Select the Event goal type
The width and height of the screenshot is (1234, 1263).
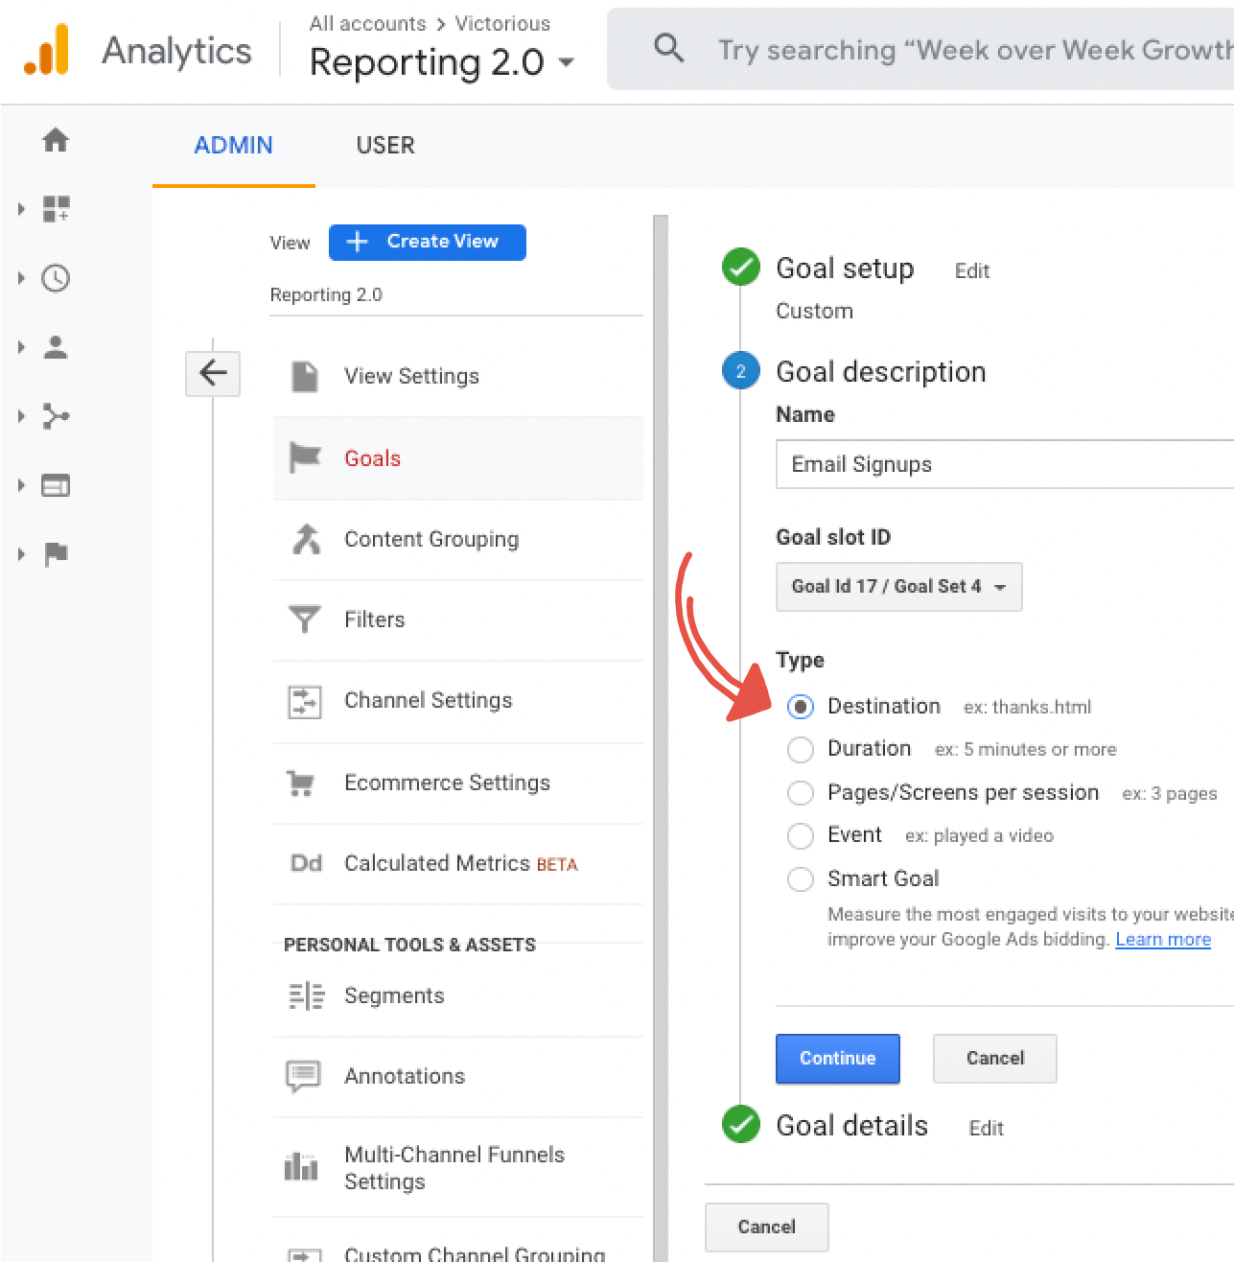801,835
